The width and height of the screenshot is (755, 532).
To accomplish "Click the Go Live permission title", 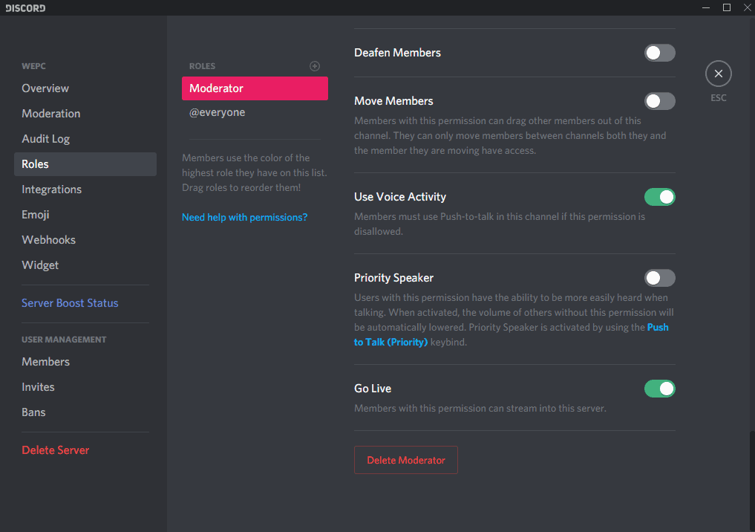I will 373,389.
